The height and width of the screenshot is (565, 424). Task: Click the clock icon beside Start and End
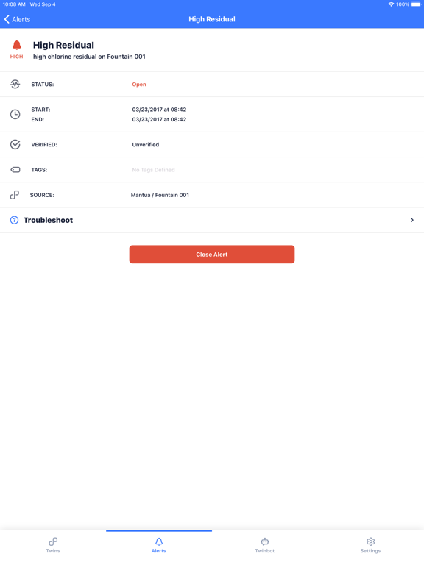[x=15, y=114]
